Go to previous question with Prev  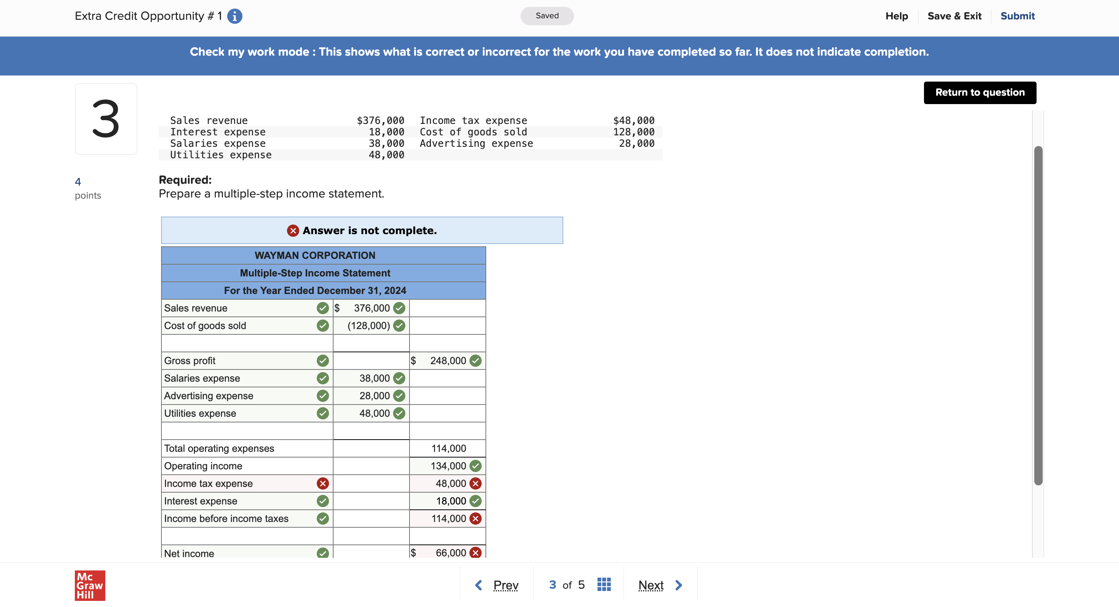[x=506, y=585]
